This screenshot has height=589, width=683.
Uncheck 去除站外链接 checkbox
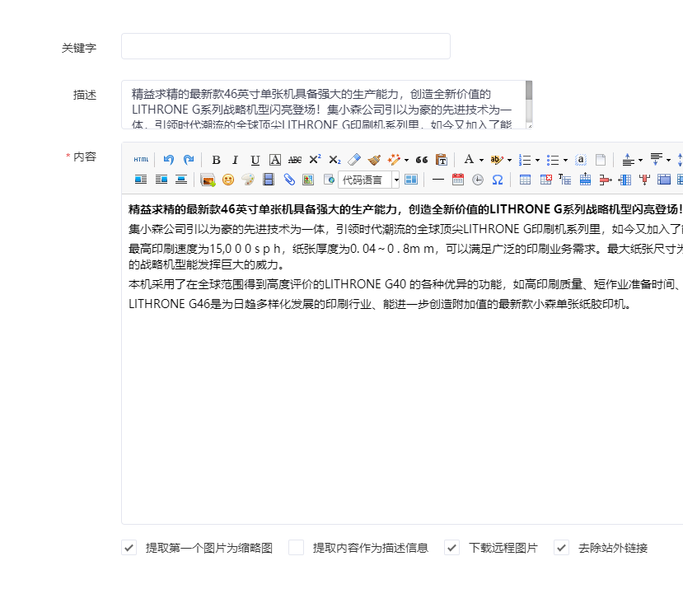click(561, 548)
